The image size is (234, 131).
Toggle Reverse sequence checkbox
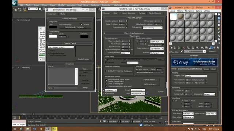point(163,45)
